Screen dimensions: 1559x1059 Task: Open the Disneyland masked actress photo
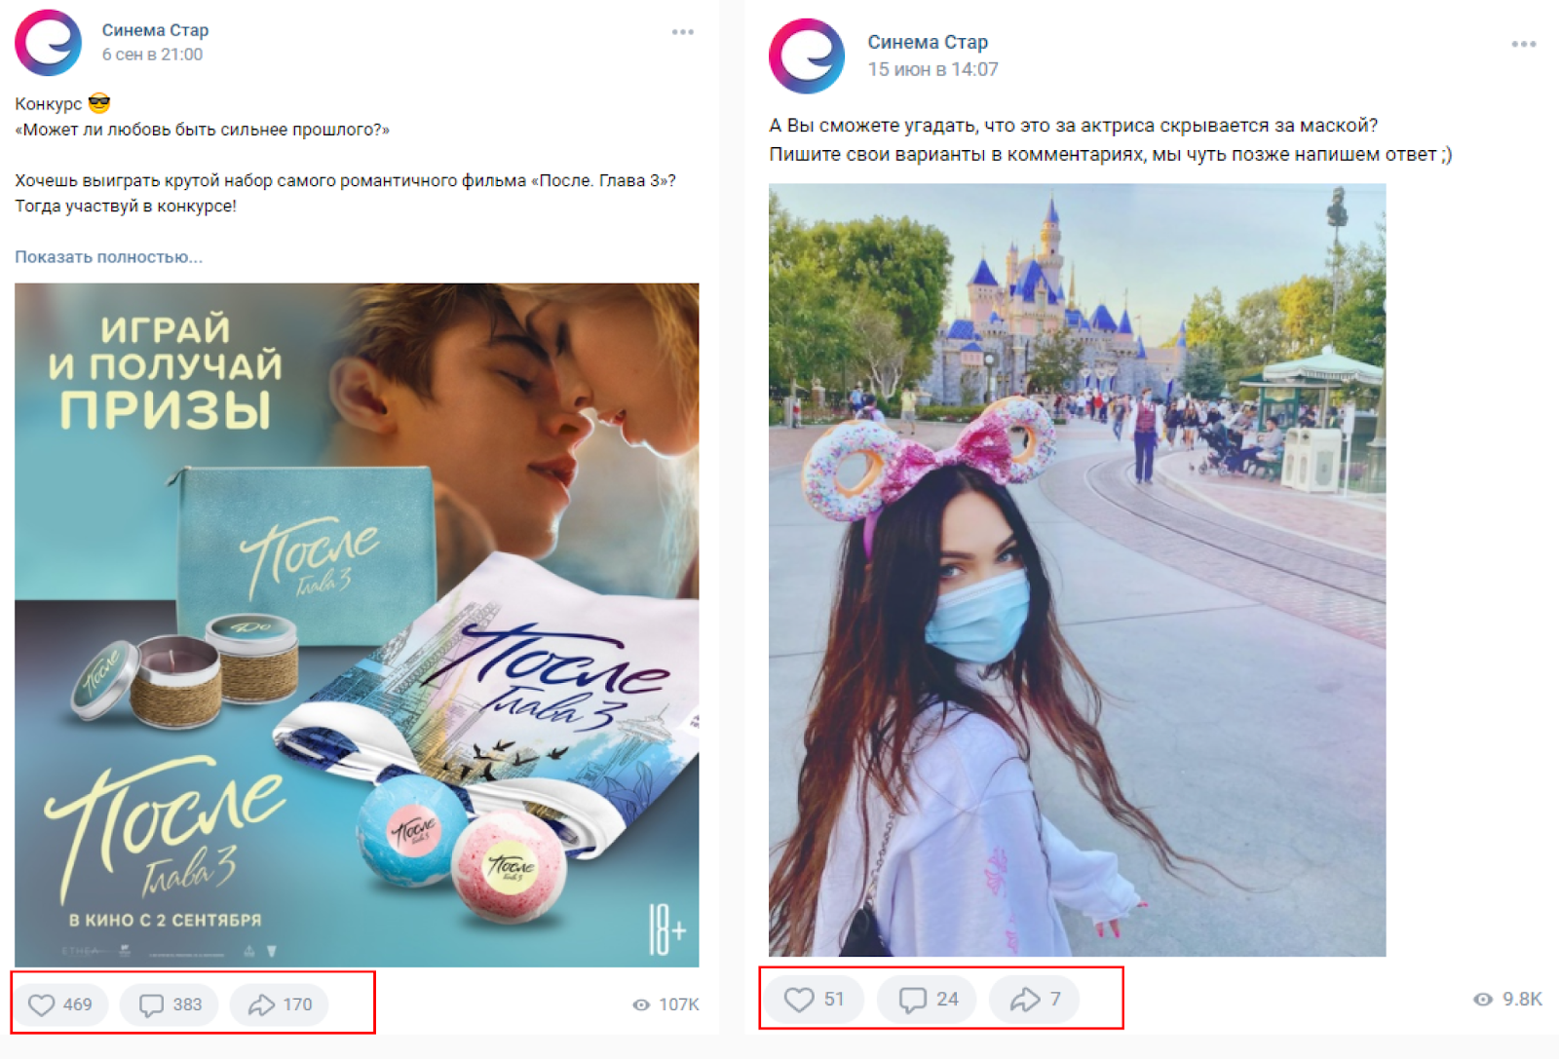click(1077, 570)
